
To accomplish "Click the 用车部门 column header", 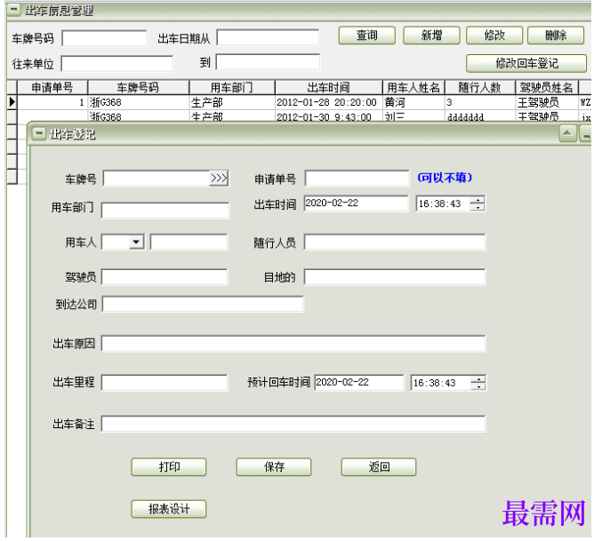I will pos(232,87).
